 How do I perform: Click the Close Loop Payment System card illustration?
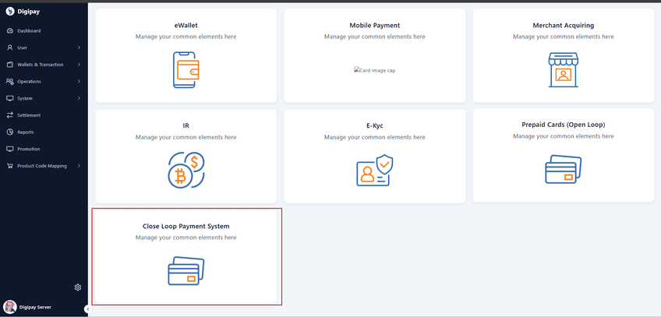186,271
